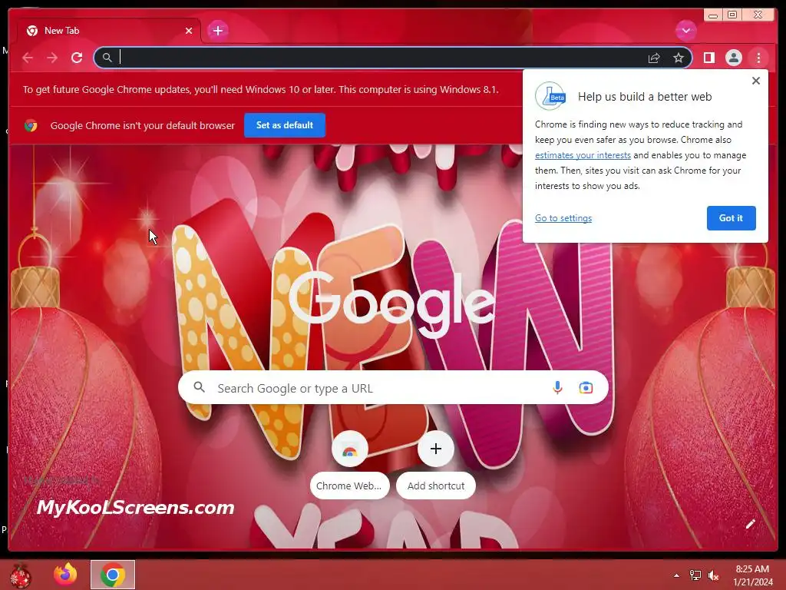Open Chrome's three-dot menu

[x=758, y=58]
